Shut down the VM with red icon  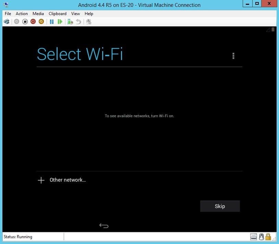point(33,22)
